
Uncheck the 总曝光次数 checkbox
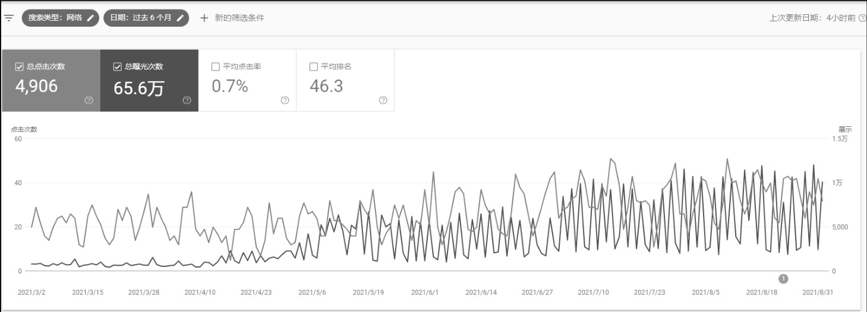pyautogui.click(x=117, y=66)
